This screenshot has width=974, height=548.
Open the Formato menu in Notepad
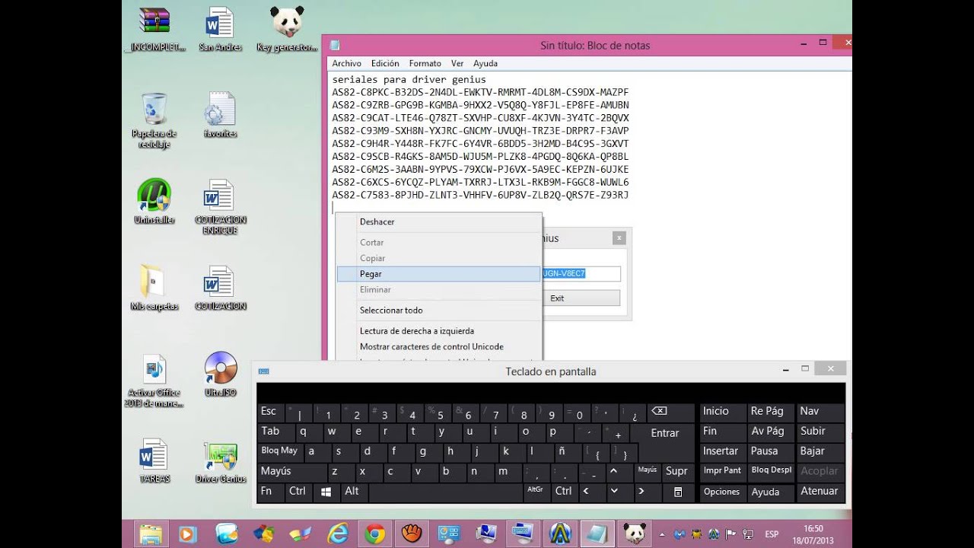point(425,63)
